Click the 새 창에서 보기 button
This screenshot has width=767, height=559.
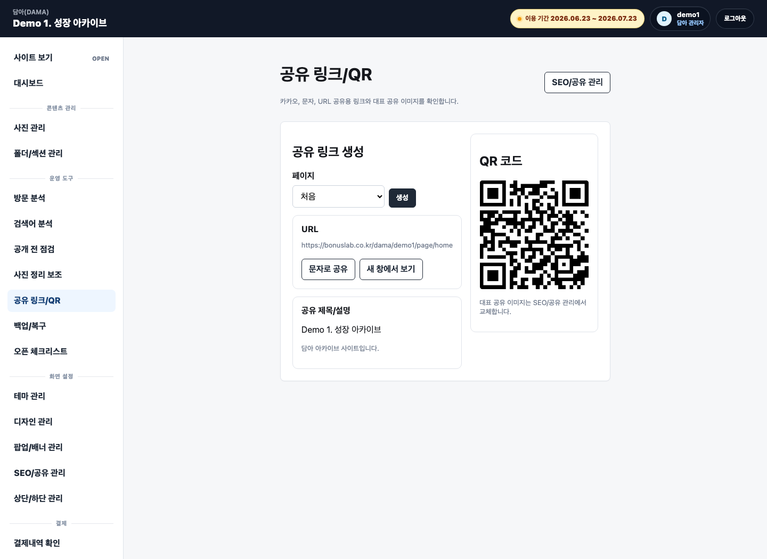[391, 269]
